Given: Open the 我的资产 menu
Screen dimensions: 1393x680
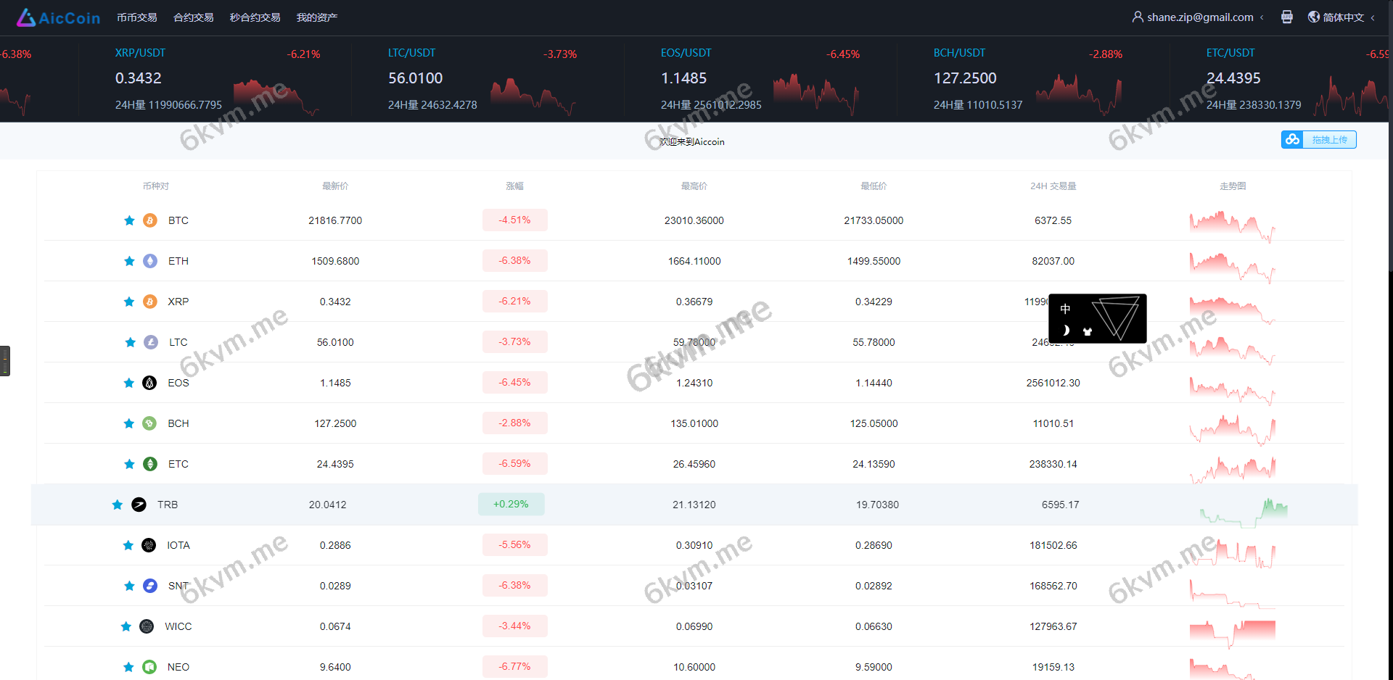Looking at the screenshot, I should point(316,17).
